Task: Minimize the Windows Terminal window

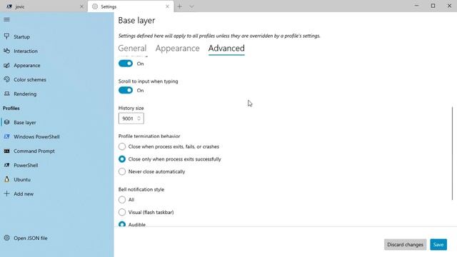Action: pos(417,6)
